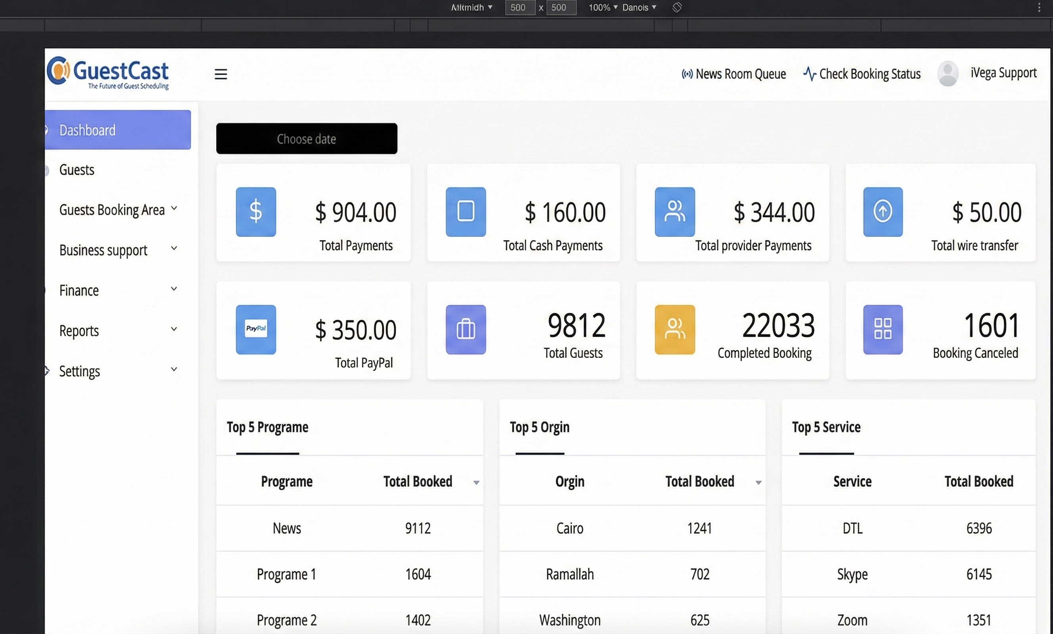This screenshot has width=1053, height=634.
Task: Sort Top 5 Programe by Total Booked
Action: coord(476,482)
